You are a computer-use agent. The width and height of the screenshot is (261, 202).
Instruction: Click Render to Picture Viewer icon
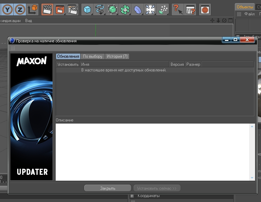[x=60, y=9]
